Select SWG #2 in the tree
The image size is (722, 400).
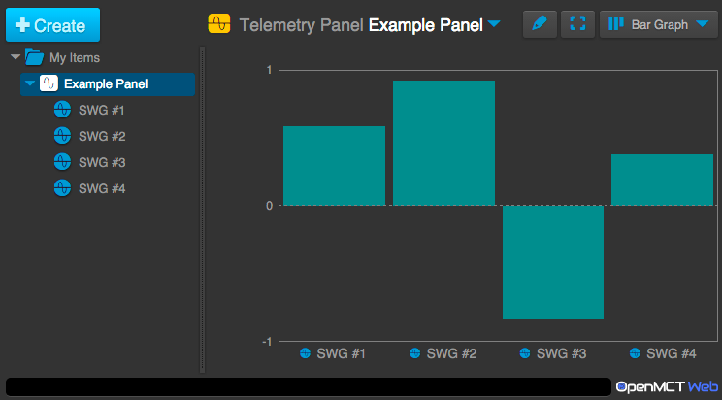[x=102, y=136]
